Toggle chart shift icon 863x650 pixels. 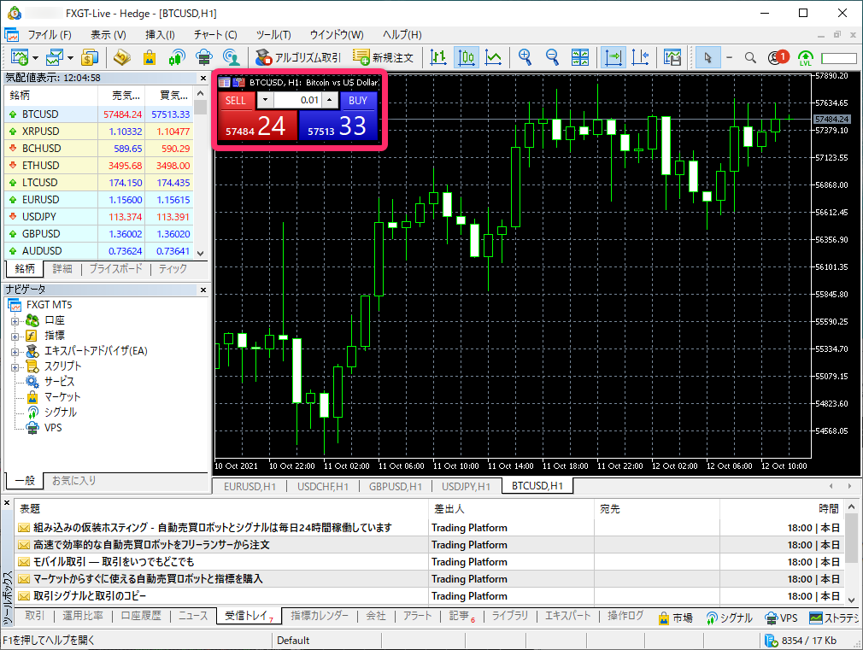point(639,57)
